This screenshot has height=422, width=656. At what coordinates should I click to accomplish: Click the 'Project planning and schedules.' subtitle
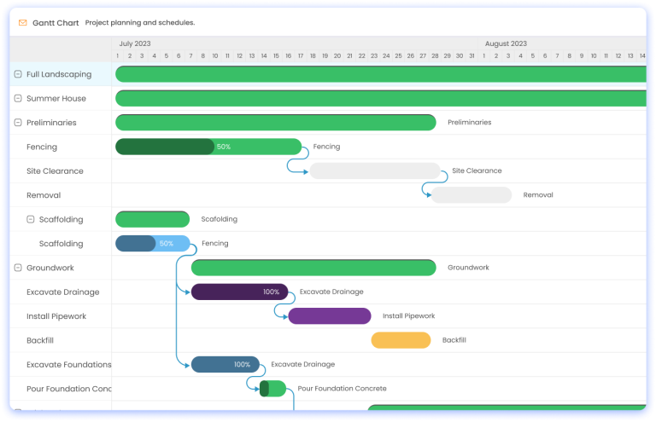click(x=140, y=22)
